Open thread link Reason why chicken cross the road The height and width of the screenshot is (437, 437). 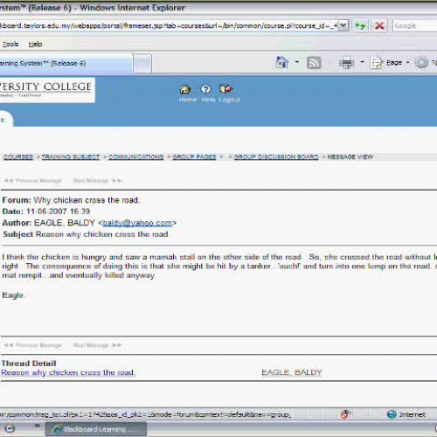68,372
